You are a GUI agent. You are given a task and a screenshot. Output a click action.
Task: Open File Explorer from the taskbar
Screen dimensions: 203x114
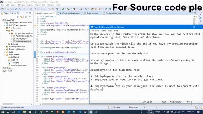[x=25, y=112]
